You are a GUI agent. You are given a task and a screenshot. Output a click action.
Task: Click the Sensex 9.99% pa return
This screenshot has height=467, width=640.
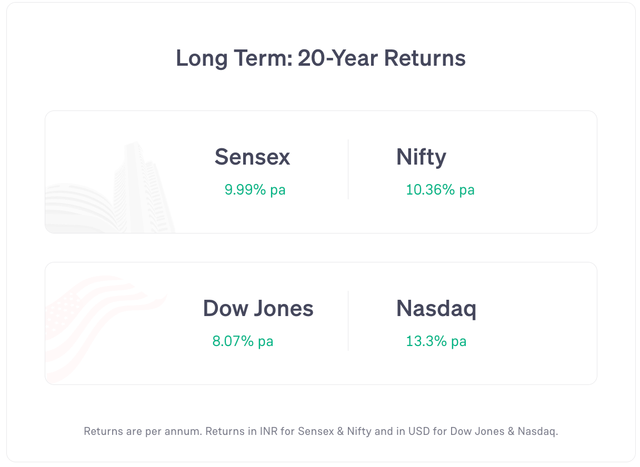255,190
